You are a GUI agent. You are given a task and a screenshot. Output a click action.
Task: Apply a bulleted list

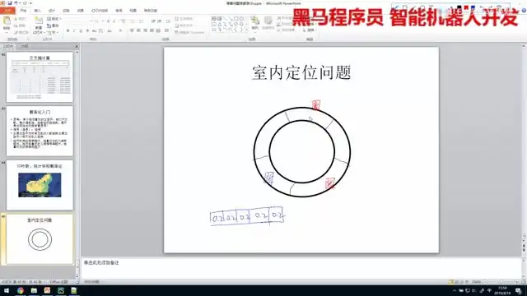133,21
